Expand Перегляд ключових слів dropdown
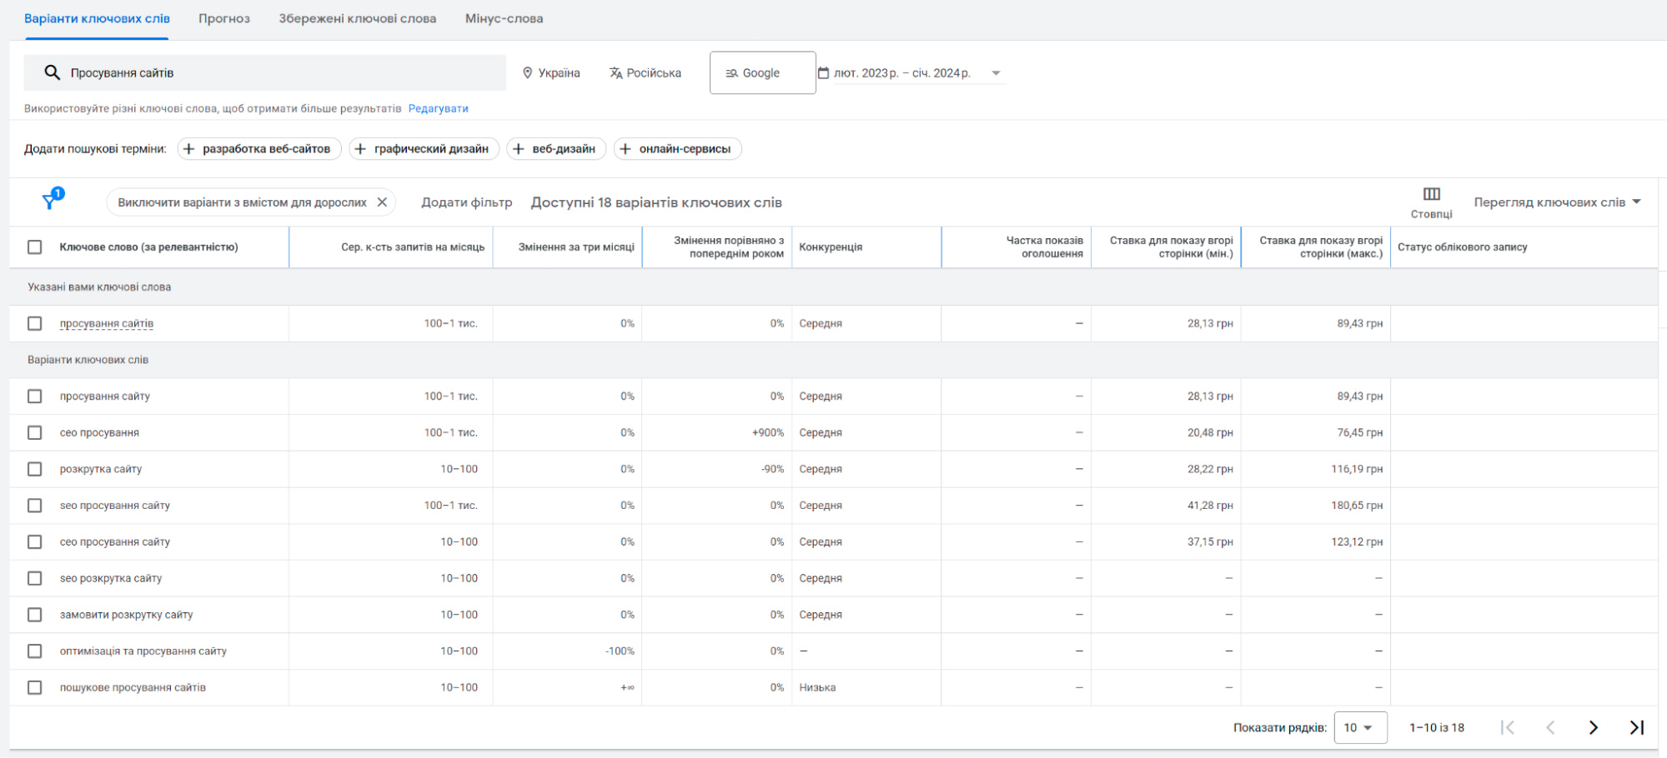1667x758 pixels. tap(1556, 202)
